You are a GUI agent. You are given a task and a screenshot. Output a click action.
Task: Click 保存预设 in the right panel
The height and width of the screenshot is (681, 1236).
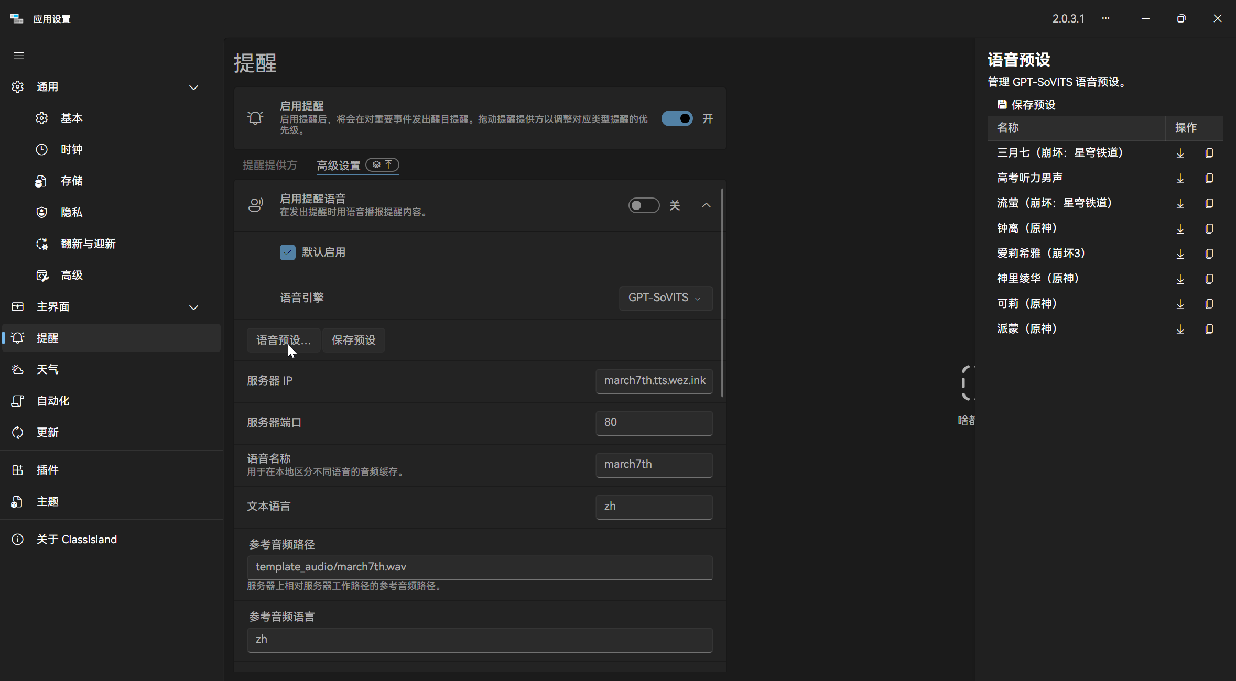(1026, 105)
